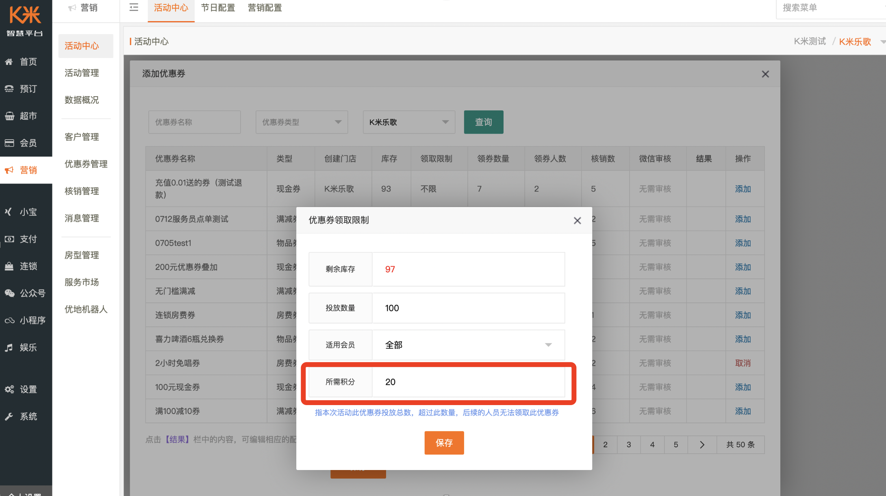Click the 【结果】 hint link
Viewport: 886px width, 496px height.
click(177, 440)
